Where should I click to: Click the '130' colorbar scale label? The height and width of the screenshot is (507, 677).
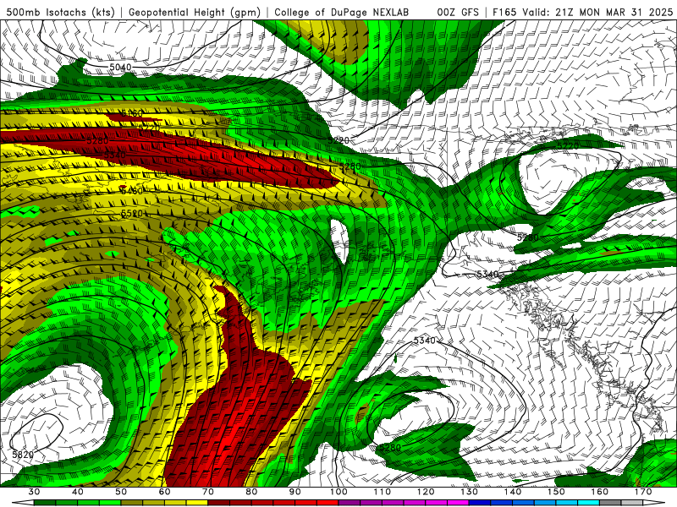(470, 492)
